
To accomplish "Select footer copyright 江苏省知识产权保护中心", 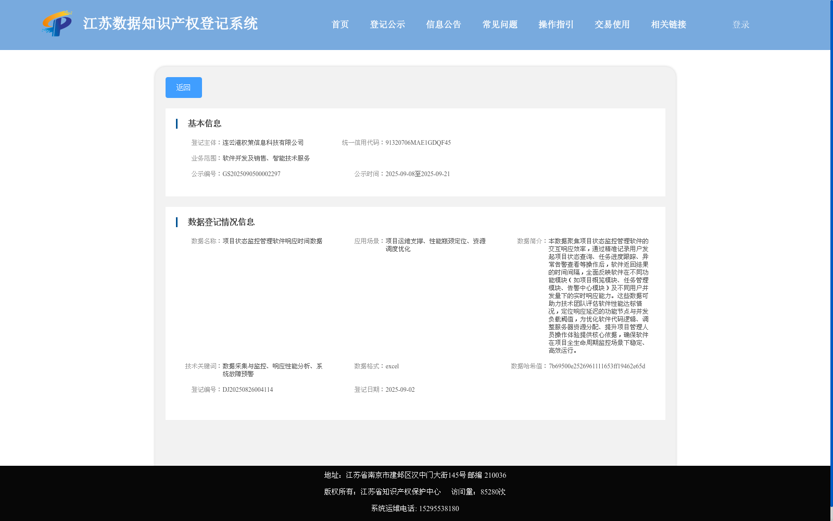I will coord(400,492).
